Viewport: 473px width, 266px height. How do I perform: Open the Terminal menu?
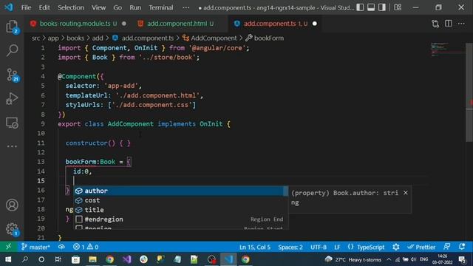pyautogui.click(x=161, y=7)
